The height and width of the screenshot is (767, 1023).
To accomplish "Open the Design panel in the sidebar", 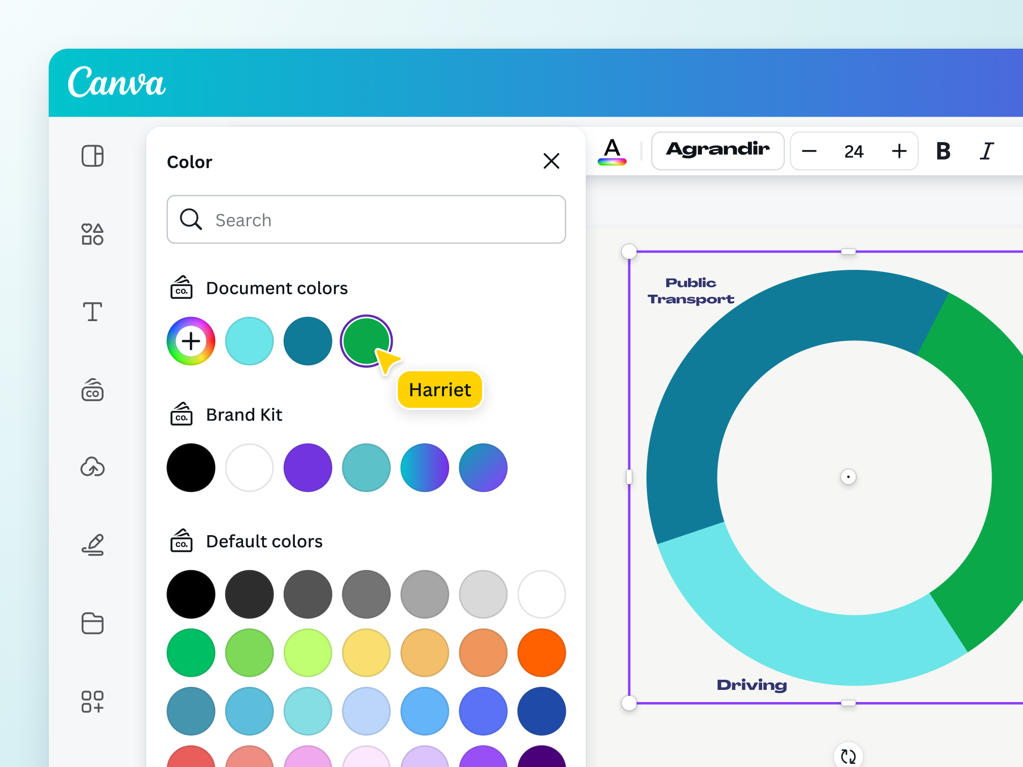I will [x=92, y=156].
